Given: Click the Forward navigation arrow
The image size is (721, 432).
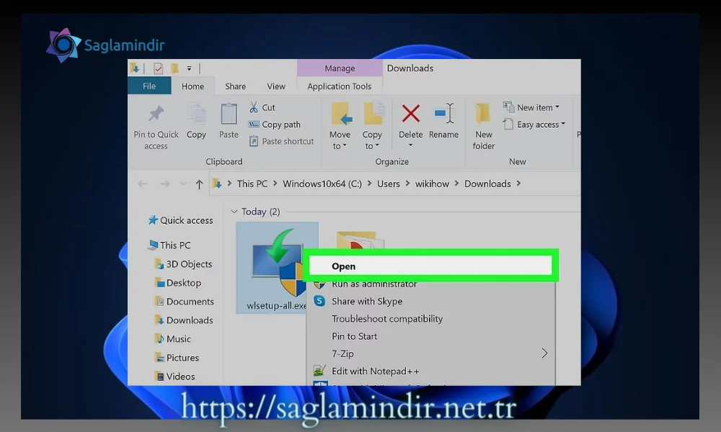Looking at the screenshot, I should click(164, 184).
